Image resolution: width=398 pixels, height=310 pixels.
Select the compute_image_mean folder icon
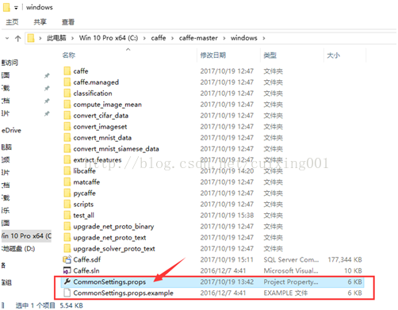(67, 104)
